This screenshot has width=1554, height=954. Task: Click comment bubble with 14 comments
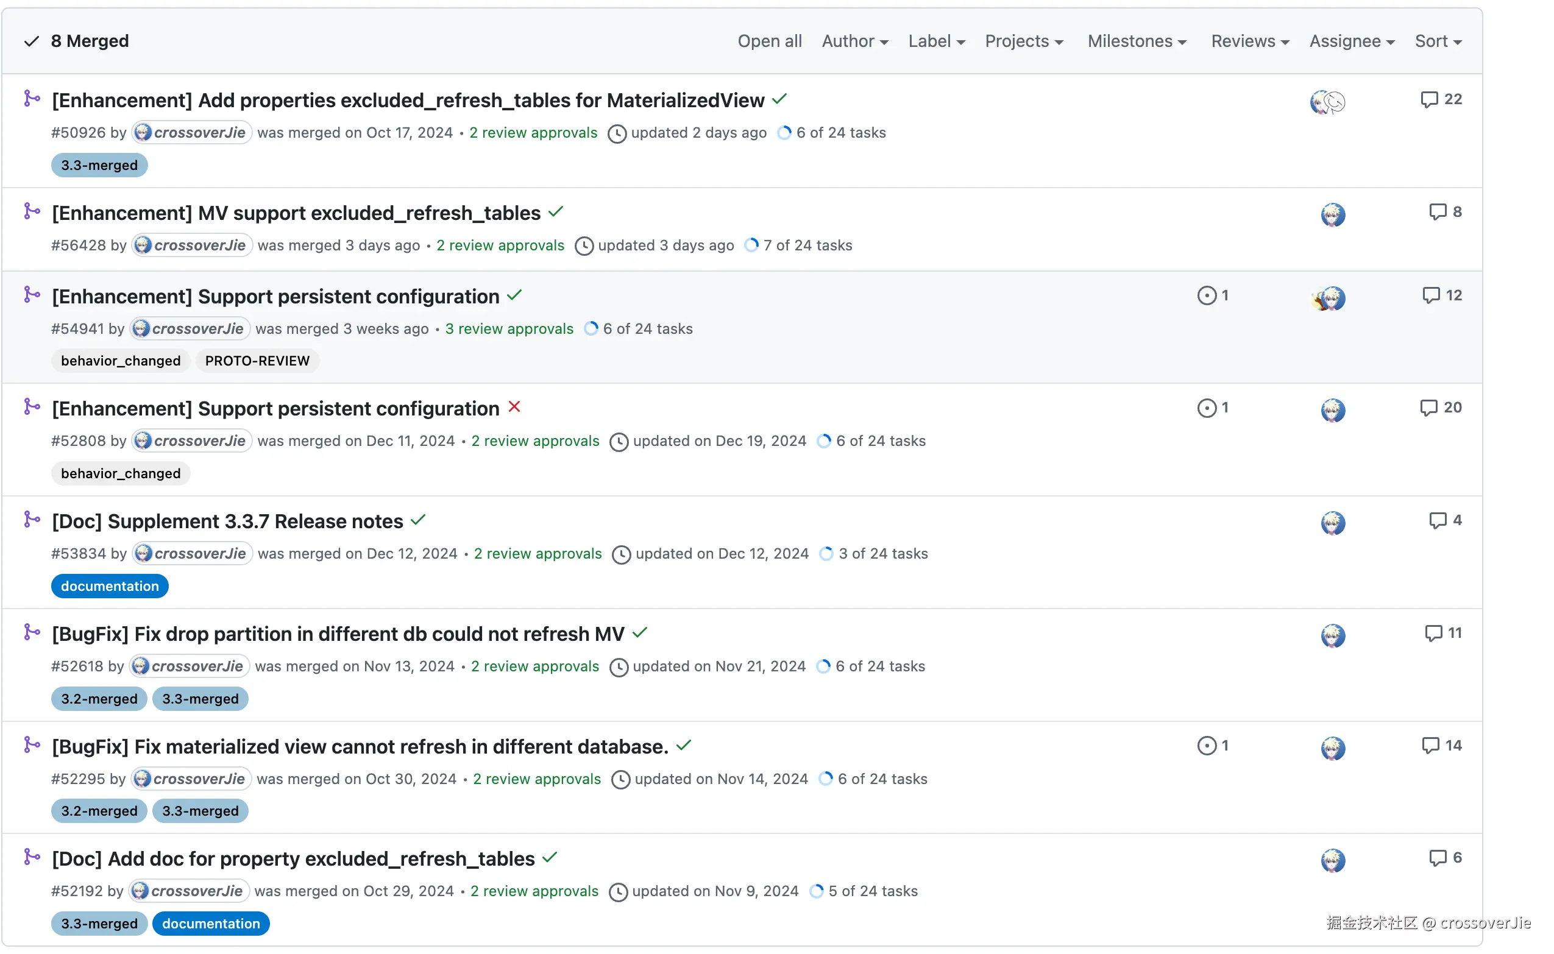pyautogui.click(x=1430, y=745)
